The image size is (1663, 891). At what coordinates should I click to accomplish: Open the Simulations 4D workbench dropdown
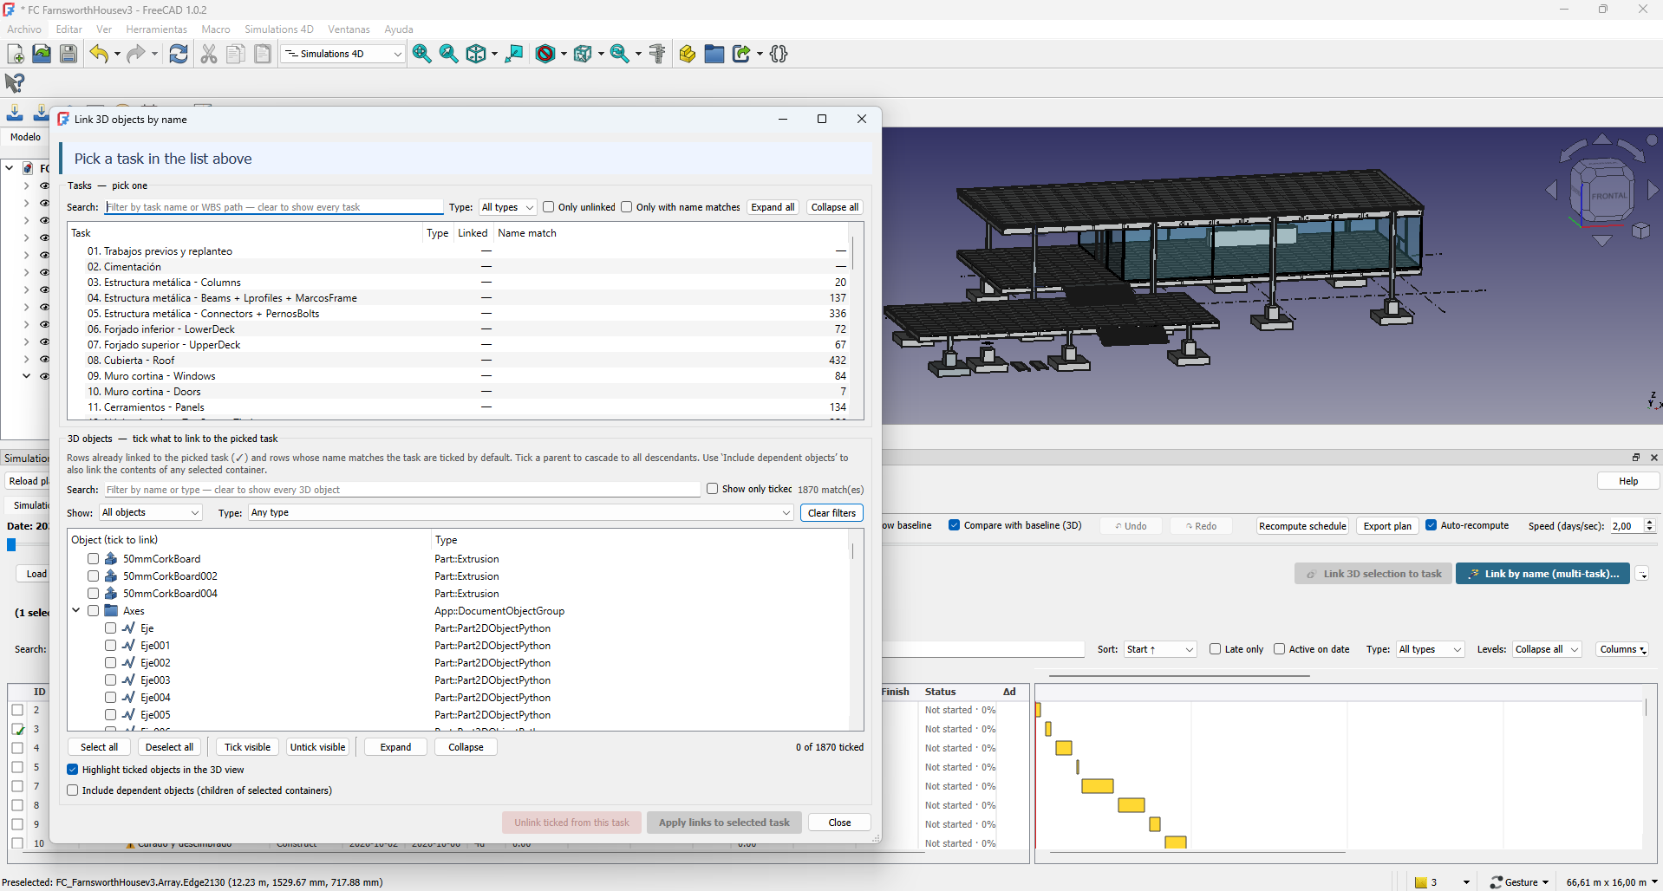[343, 54]
